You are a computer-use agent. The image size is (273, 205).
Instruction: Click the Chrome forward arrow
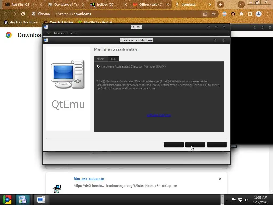(x=14, y=14)
